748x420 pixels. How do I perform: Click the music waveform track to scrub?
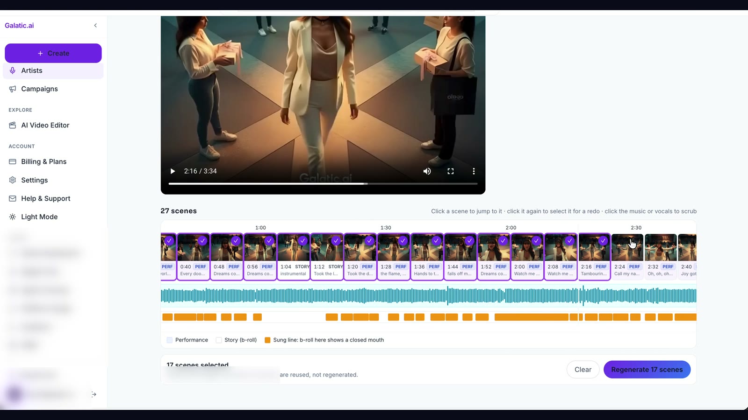(429, 296)
